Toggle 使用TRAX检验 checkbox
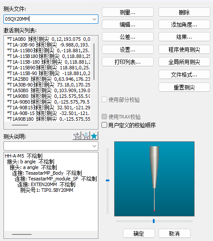The image size is (213, 241). pos(104,117)
